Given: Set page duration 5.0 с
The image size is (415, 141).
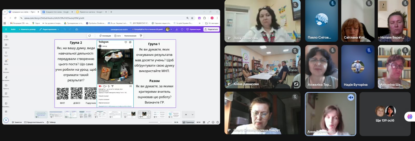Looking at the screenshot, I should pos(118,36).
